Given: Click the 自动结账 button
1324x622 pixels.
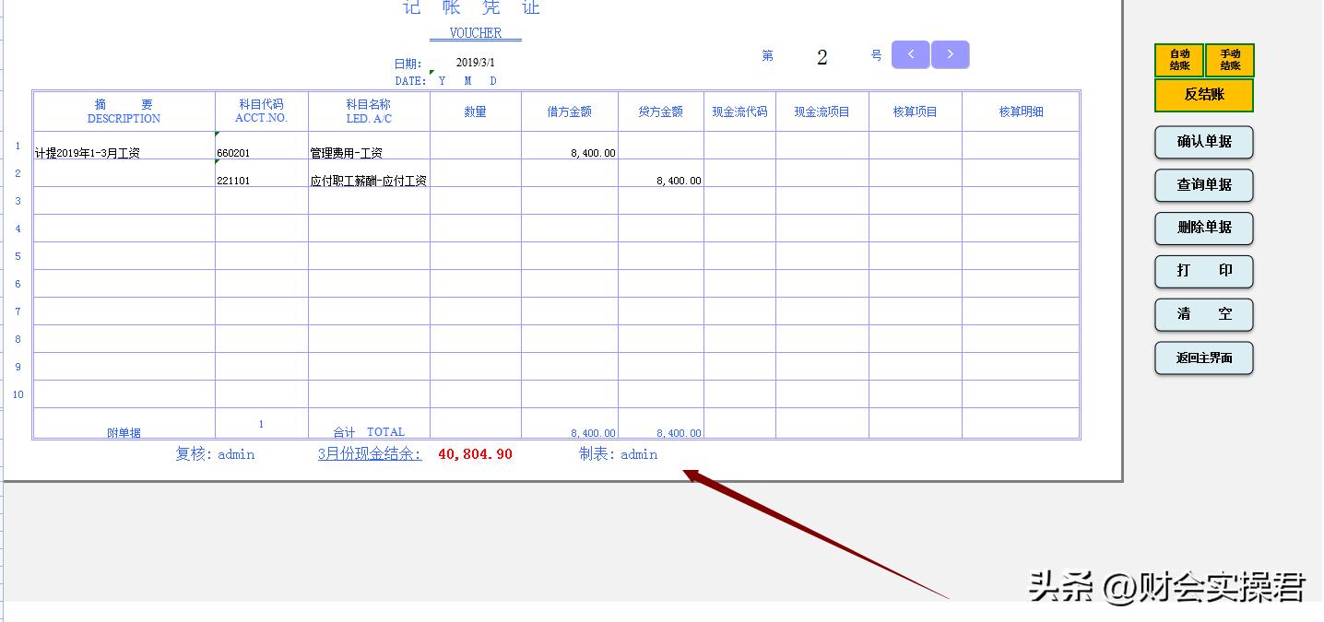Looking at the screenshot, I should click(1178, 59).
